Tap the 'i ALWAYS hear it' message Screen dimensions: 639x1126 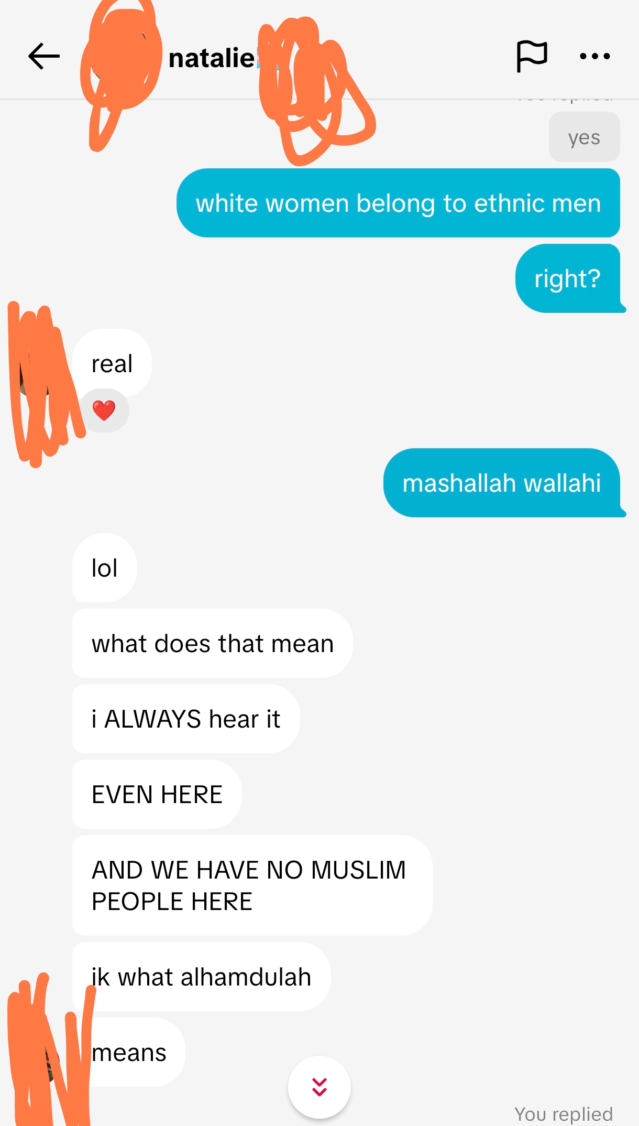click(186, 719)
